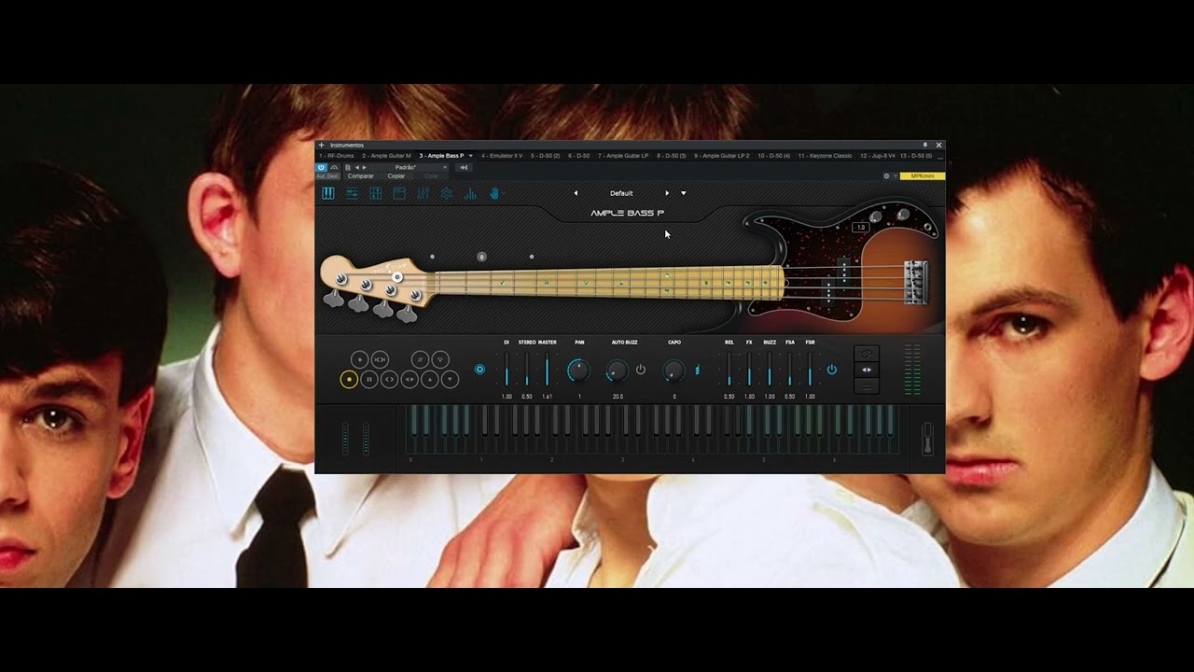Adjust the REL slider
1194x672 pixels.
click(x=729, y=369)
